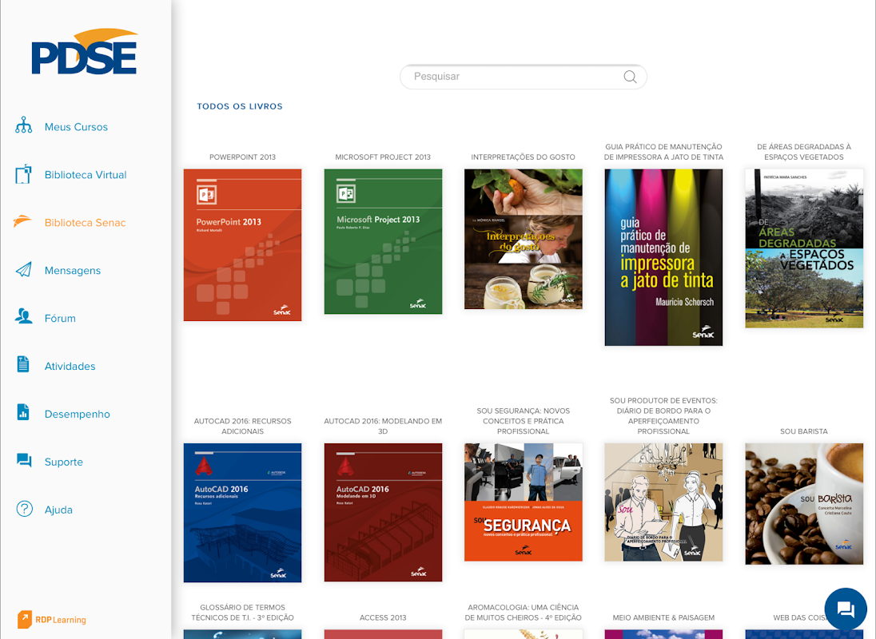
Task: Open Suporte page
Action: [x=64, y=462]
